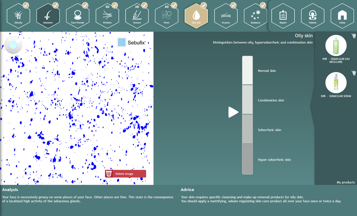Click 'SVR - SEBIACLEAR EAU MICELLAIRE' product name
The height and width of the screenshot is (216, 357).
pyautogui.click(x=336, y=60)
